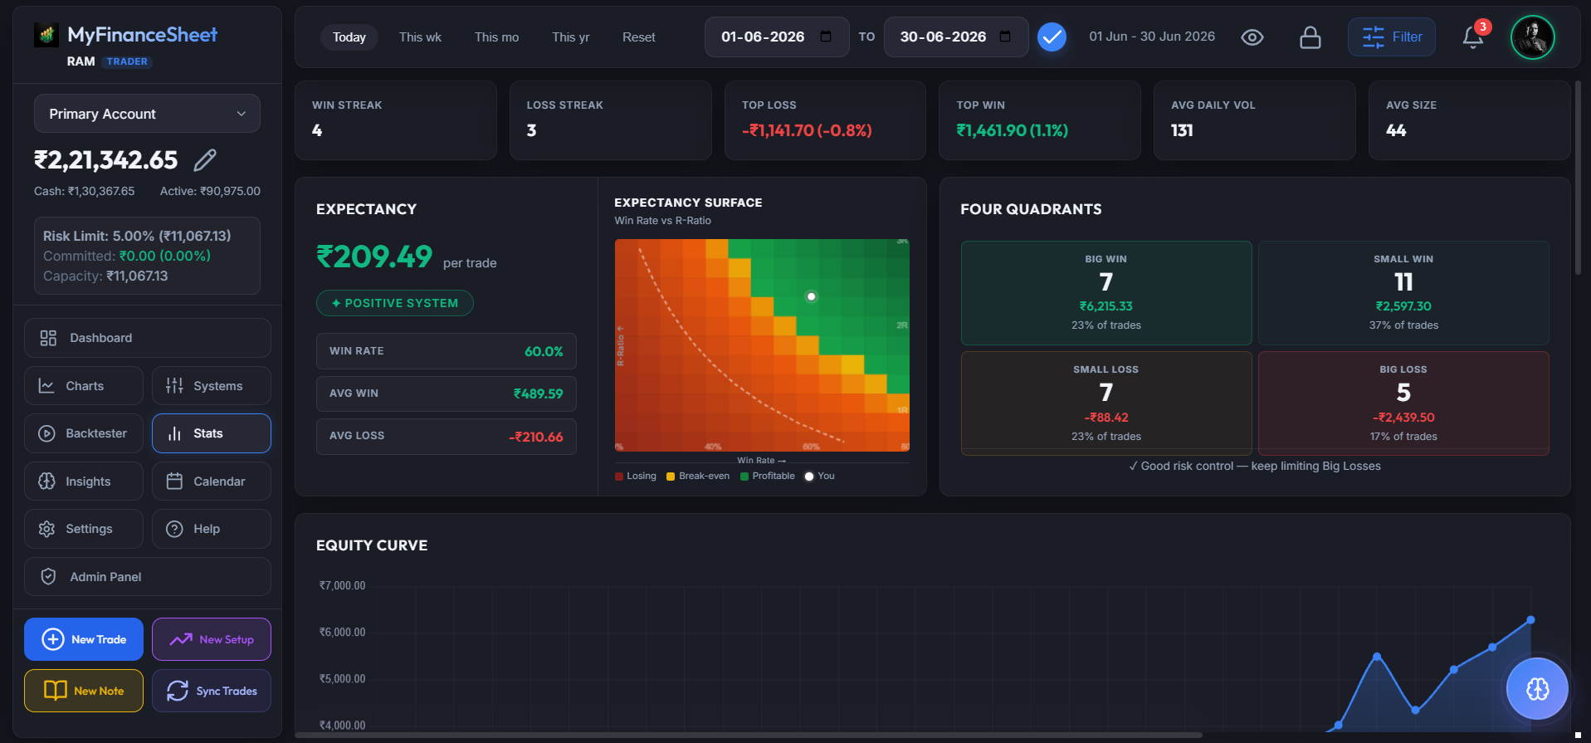Click TOP LOSS value -₹1,141.70

(x=807, y=130)
